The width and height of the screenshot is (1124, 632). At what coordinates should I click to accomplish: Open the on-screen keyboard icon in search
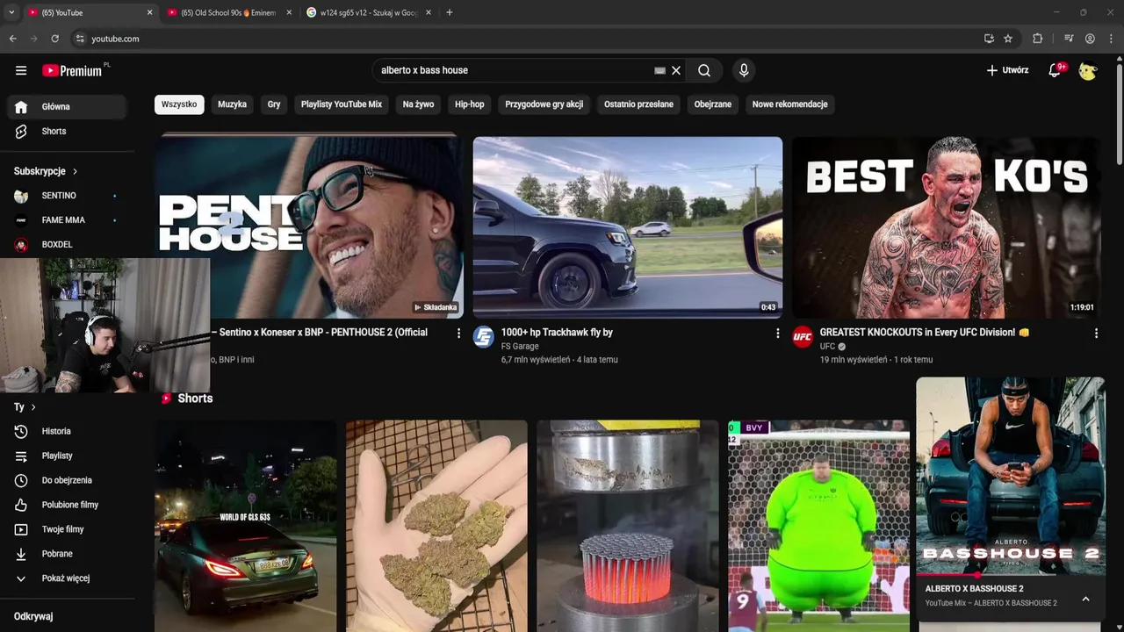pyautogui.click(x=659, y=70)
